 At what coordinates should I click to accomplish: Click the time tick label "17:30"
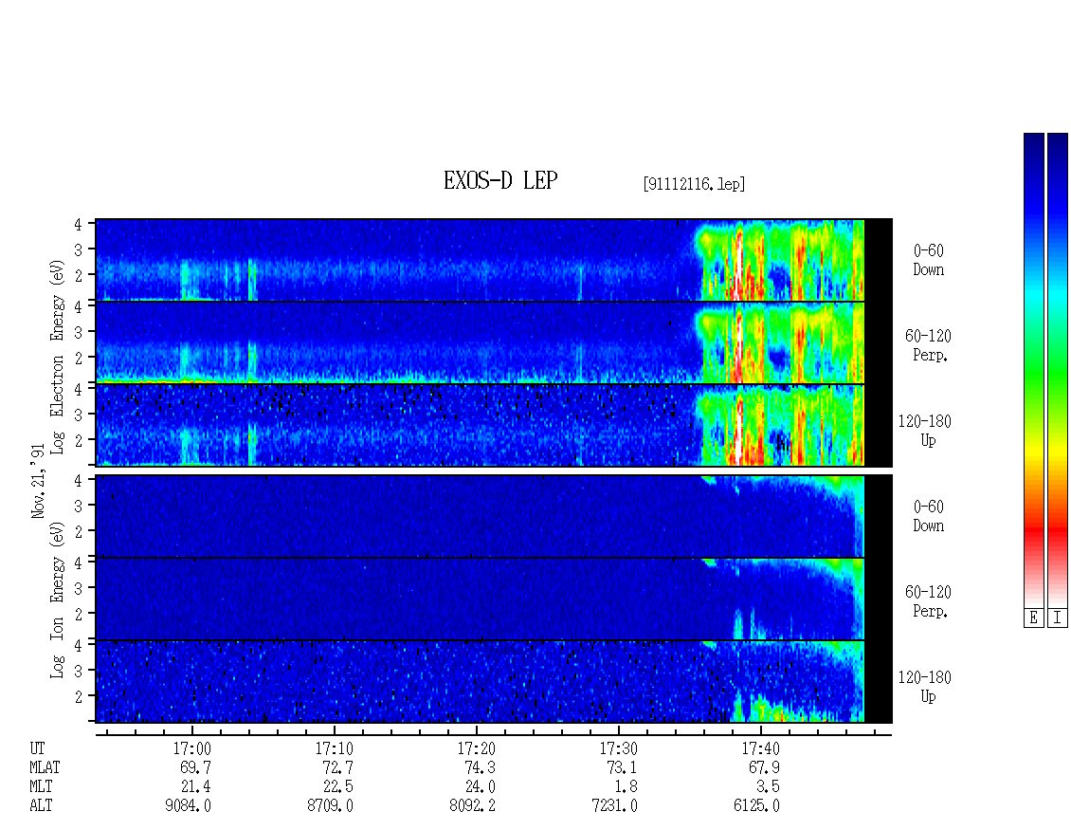click(x=618, y=748)
